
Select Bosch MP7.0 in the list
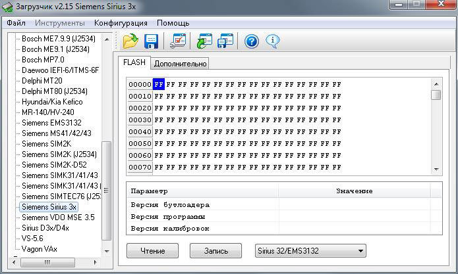pyautogui.click(x=44, y=60)
